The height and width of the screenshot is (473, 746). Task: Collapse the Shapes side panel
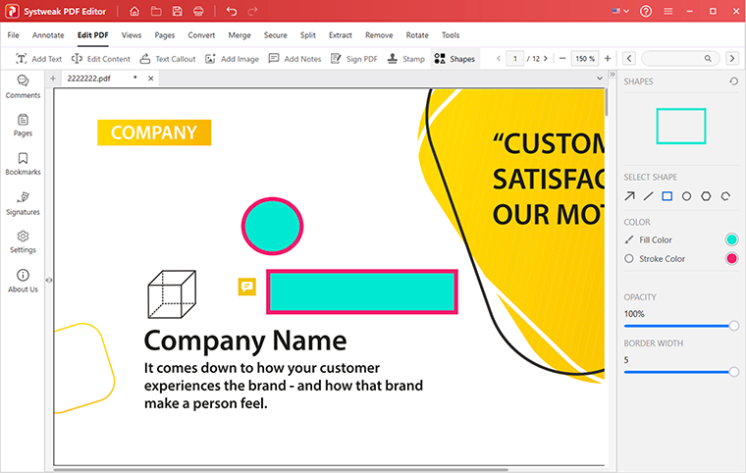(x=613, y=75)
